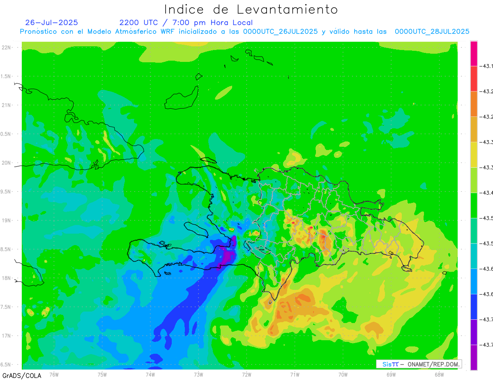Click the dark royal-blue segment of the color bar
This screenshot has height=380, width=493.
(x=474, y=307)
